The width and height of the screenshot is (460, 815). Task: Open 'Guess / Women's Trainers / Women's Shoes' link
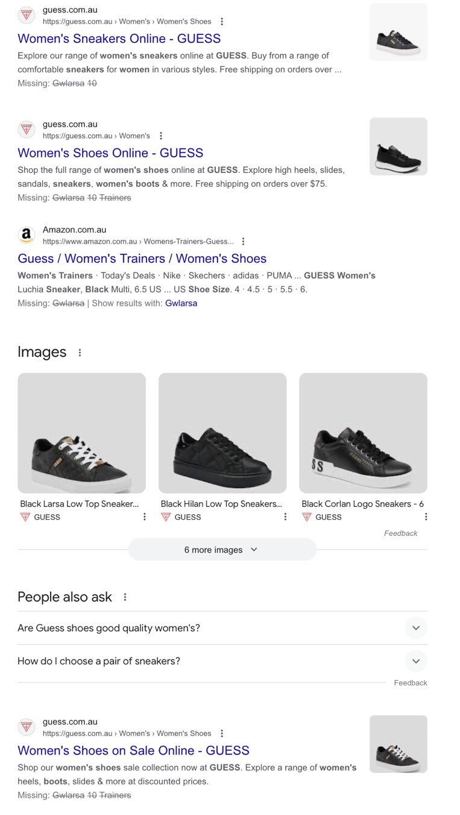point(142,259)
